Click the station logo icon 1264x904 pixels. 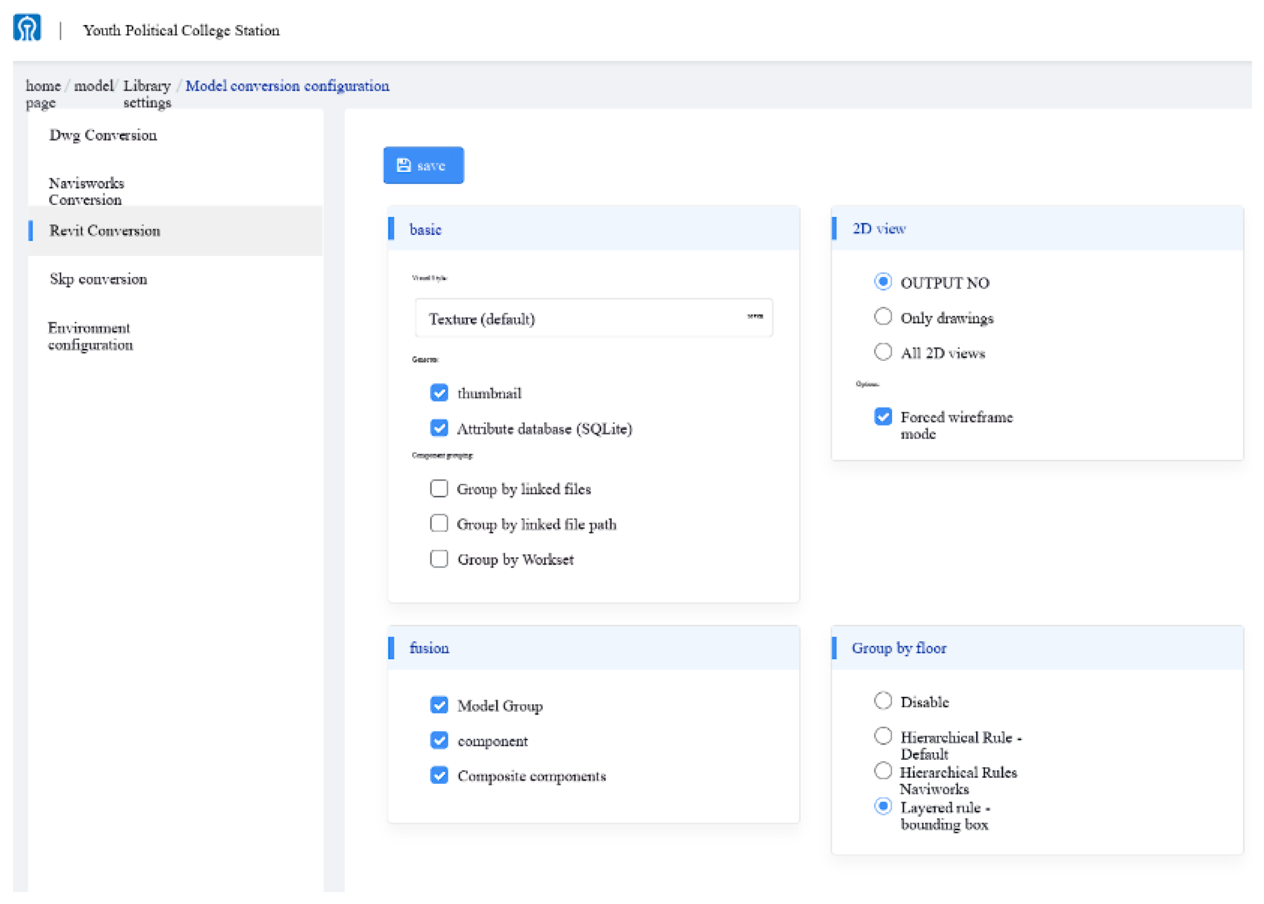[x=27, y=28]
